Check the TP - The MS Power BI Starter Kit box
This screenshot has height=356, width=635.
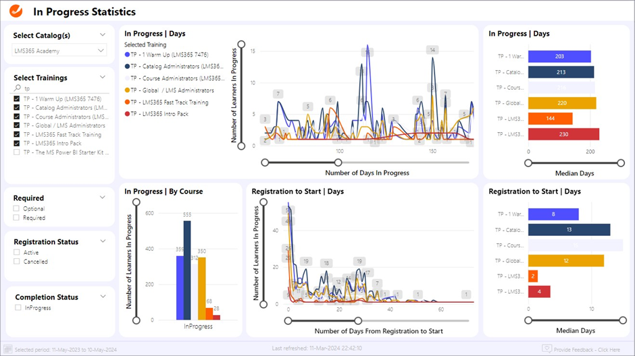(x=17, y=152)
